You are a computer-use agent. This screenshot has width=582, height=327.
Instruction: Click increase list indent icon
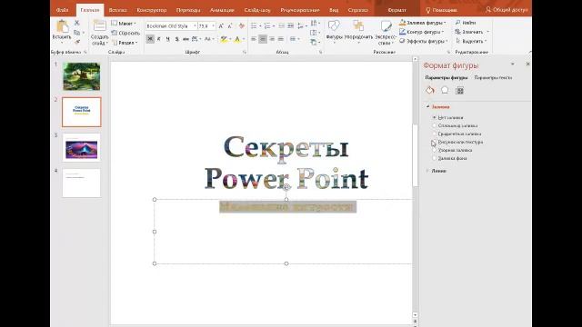291,26
